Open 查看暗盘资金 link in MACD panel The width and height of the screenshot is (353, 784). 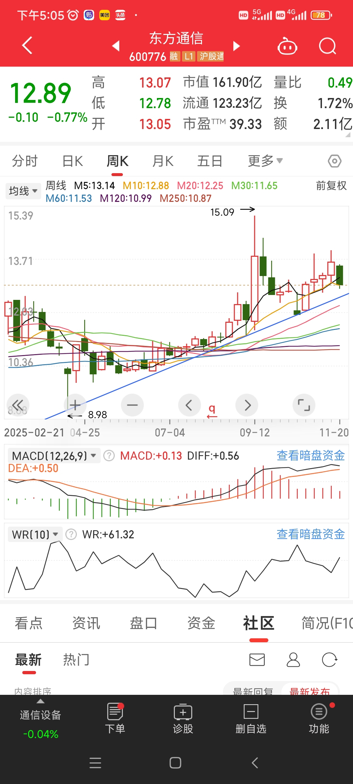311,455
